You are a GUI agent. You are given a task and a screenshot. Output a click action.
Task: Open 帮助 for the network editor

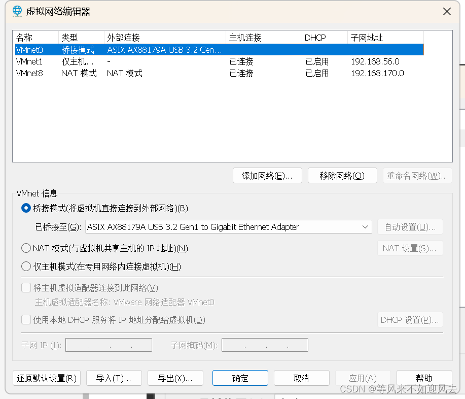pyautogui.click(x=424, y=378)
